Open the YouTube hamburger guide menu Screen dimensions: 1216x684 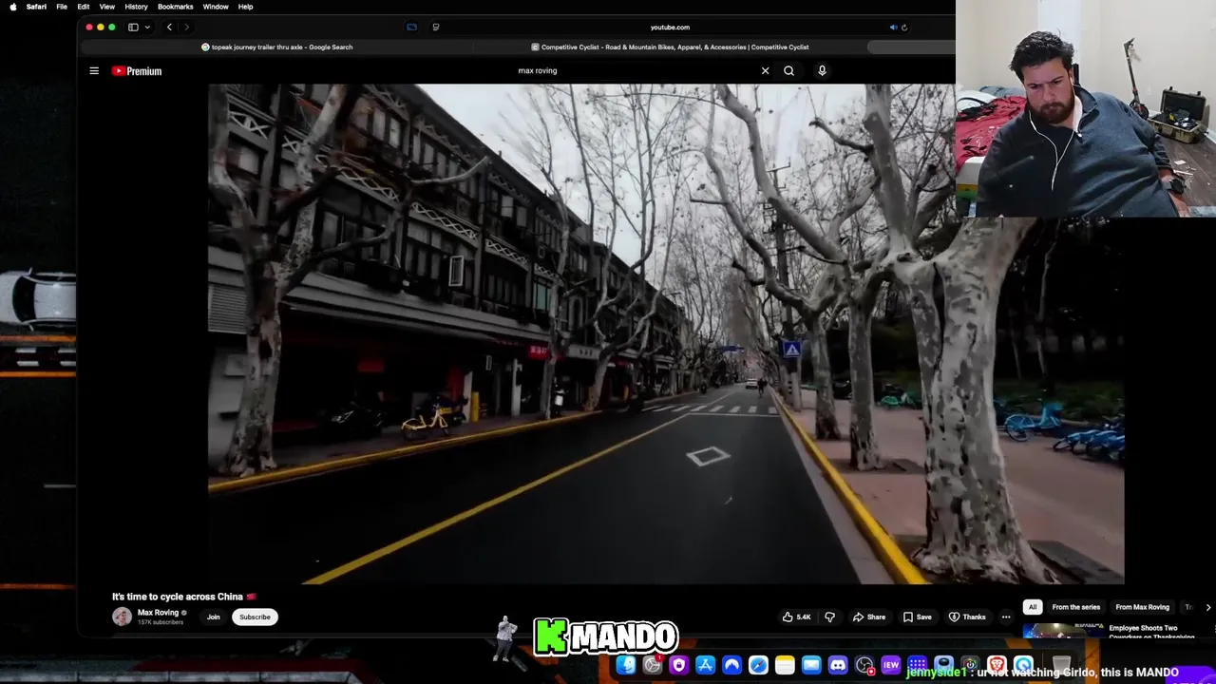[94, 70]
